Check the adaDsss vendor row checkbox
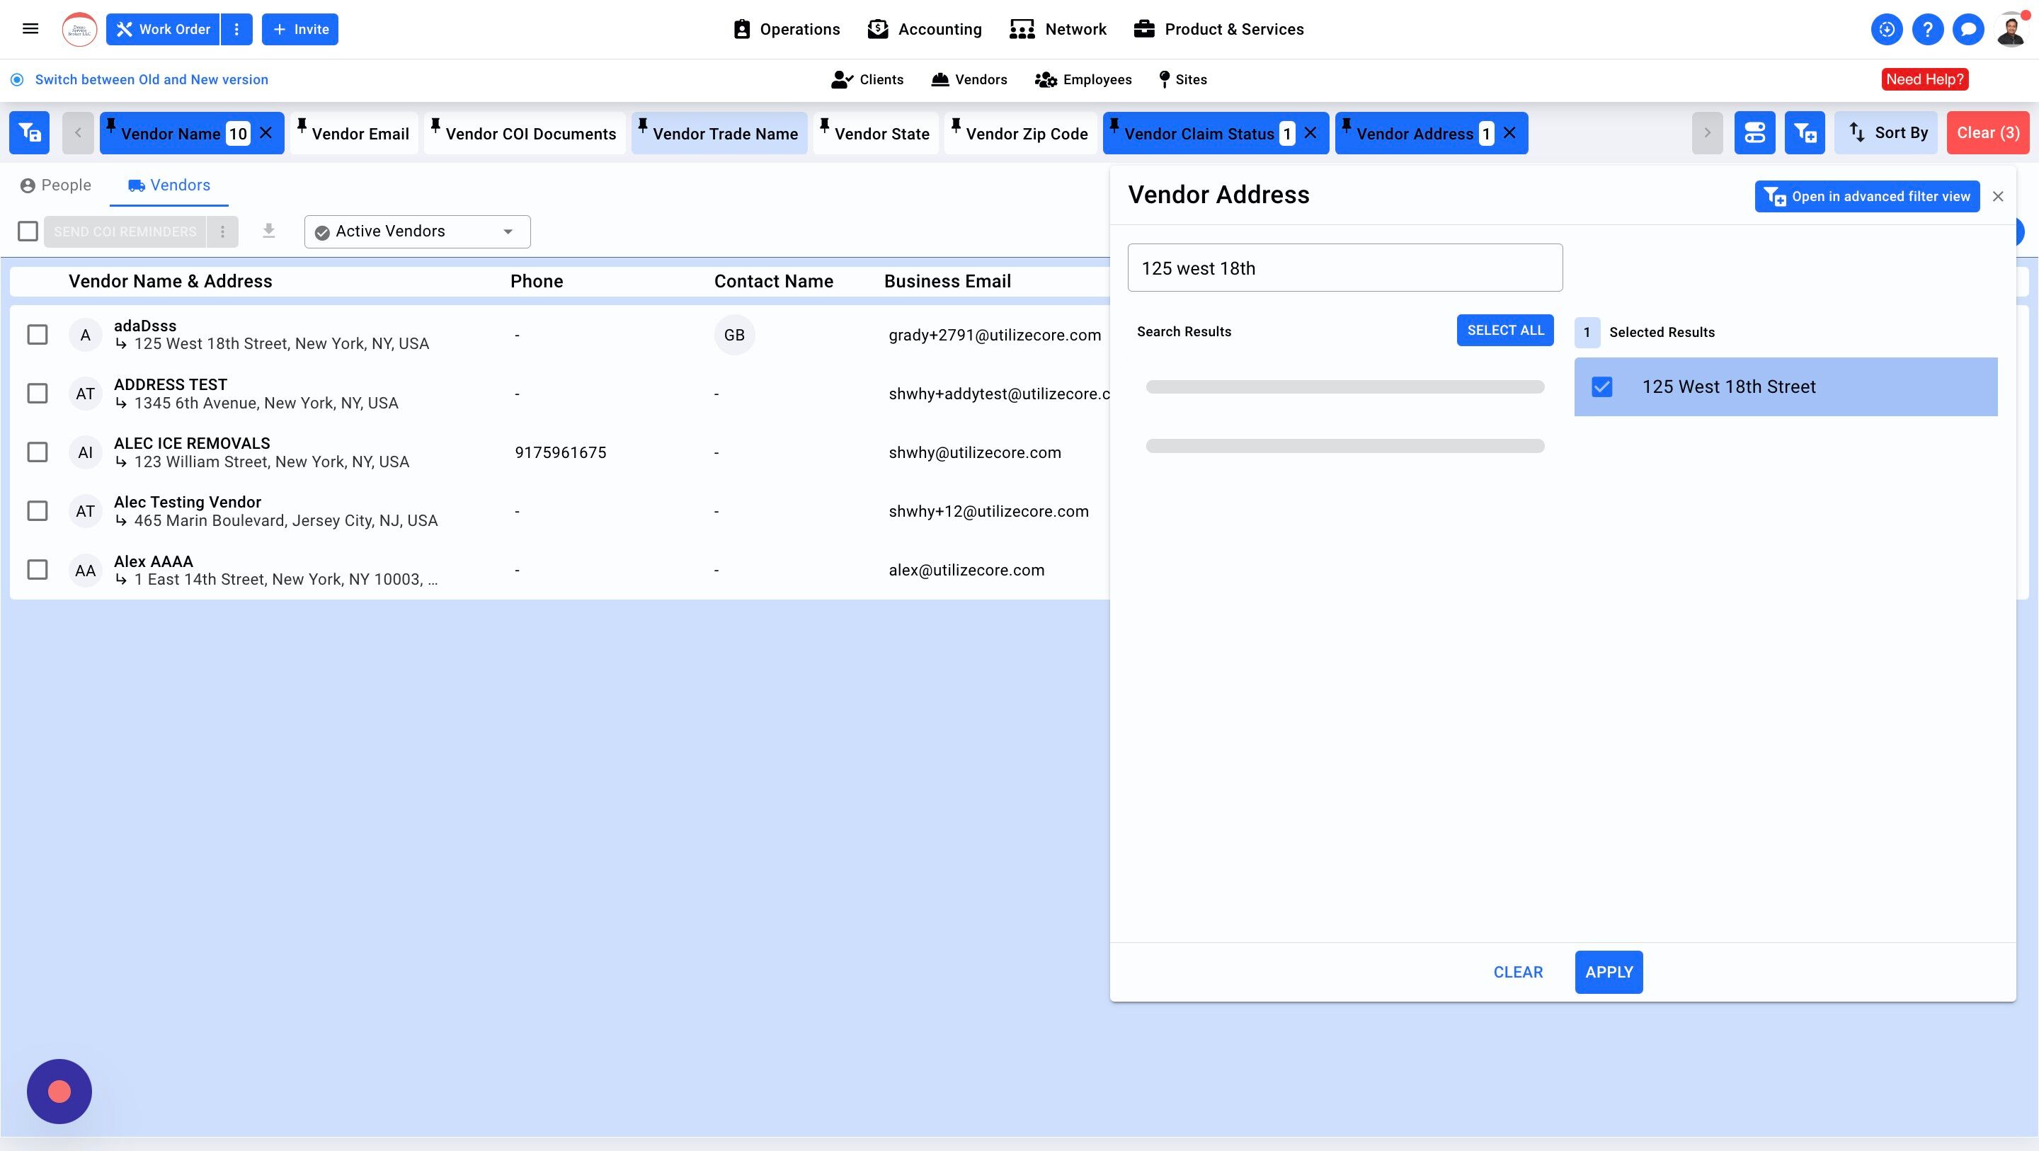 [38, 335]
